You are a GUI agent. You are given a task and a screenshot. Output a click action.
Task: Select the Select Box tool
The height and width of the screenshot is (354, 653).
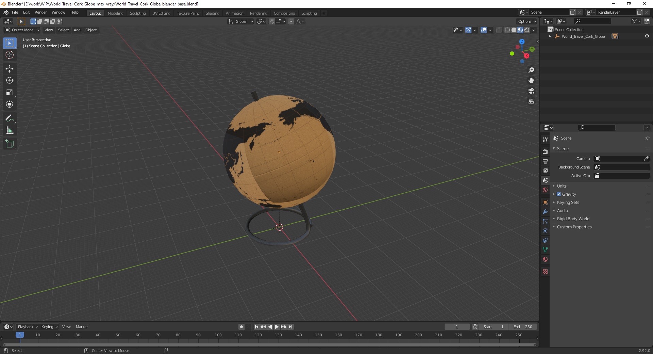10,43
